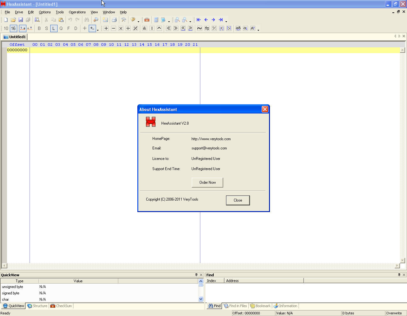Click QuickView list scroll-down arrow
Image resolution: width=407 pixels, height=316 pixels.
(x=201, y=299)
